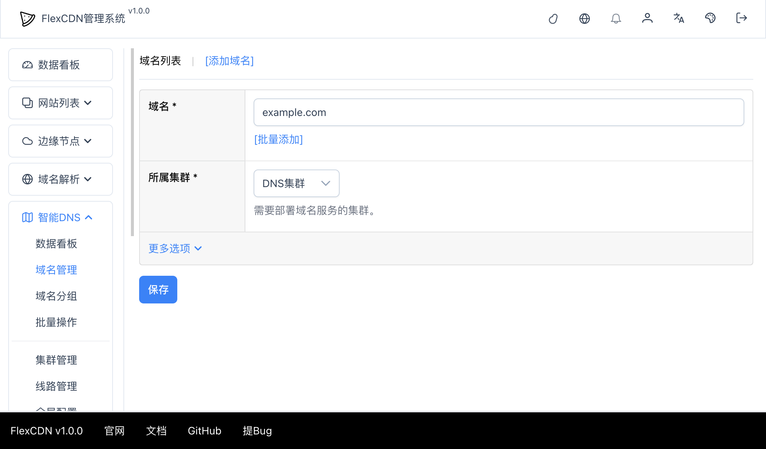
Task: Collapse the 智能DNS section
Action: (x=58, y=217)
